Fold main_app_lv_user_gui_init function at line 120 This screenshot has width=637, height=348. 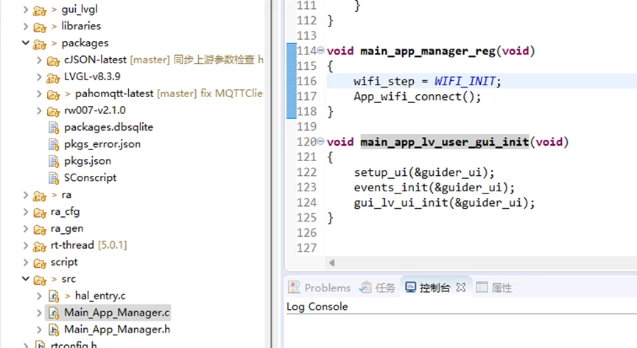point(320,141)
